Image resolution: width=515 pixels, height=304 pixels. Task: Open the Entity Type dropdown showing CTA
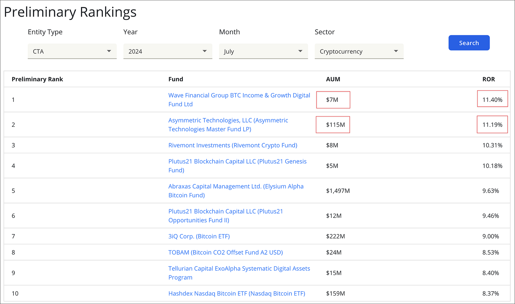click(x=72, y=51)
